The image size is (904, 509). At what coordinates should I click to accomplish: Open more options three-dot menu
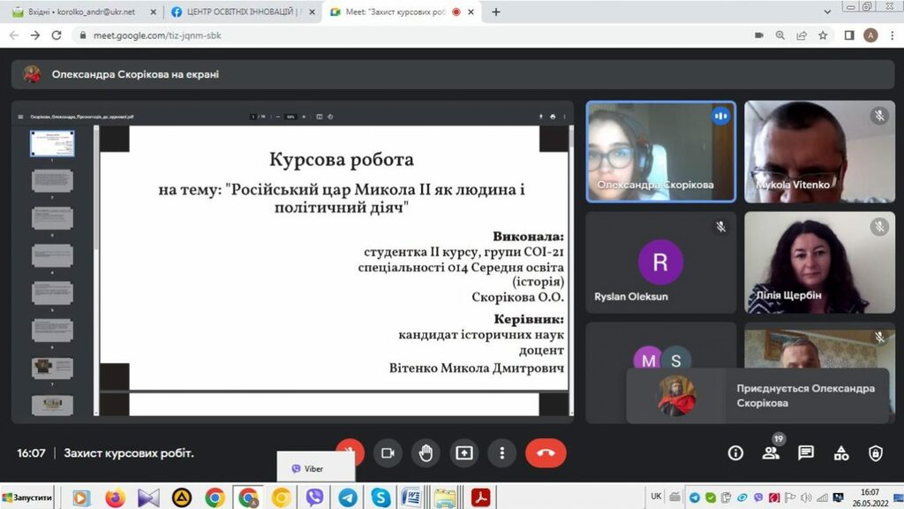point(502,452)
